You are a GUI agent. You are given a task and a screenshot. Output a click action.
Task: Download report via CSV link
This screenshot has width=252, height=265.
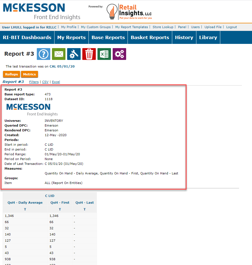[x=45, y=82]
